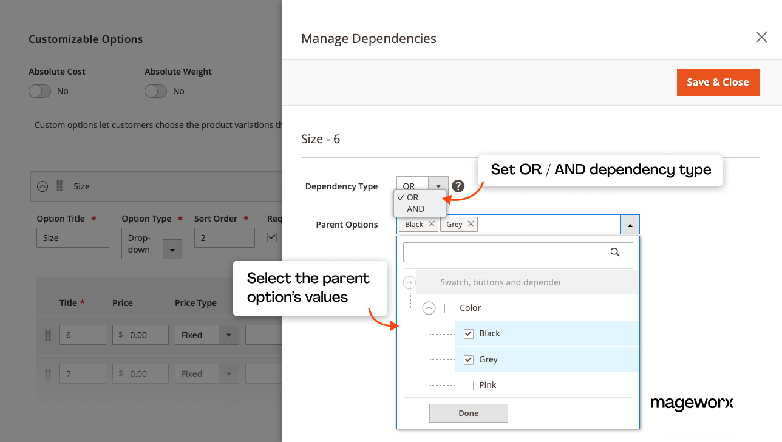Click the drag handle next to value row 6
782x442 pixels.
[x=47, y=335]
